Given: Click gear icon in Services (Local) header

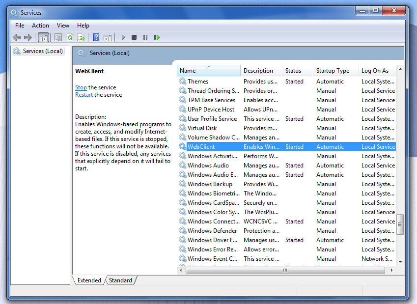Looking at the screenshot, I should point(82,53).
